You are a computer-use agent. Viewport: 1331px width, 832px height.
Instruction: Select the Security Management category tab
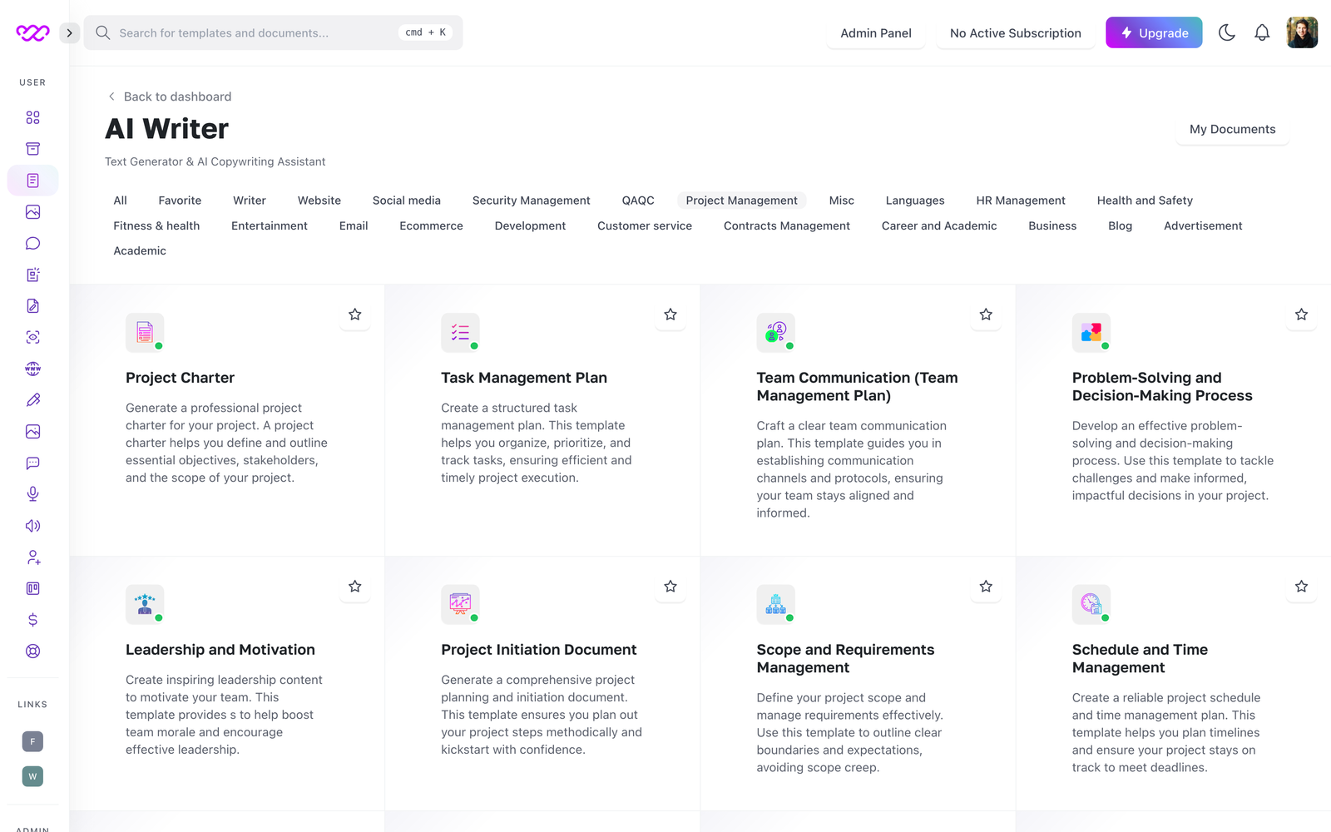point(531,201)
